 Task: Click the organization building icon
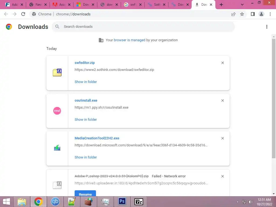pyautogui.click(x=101, y=40)
